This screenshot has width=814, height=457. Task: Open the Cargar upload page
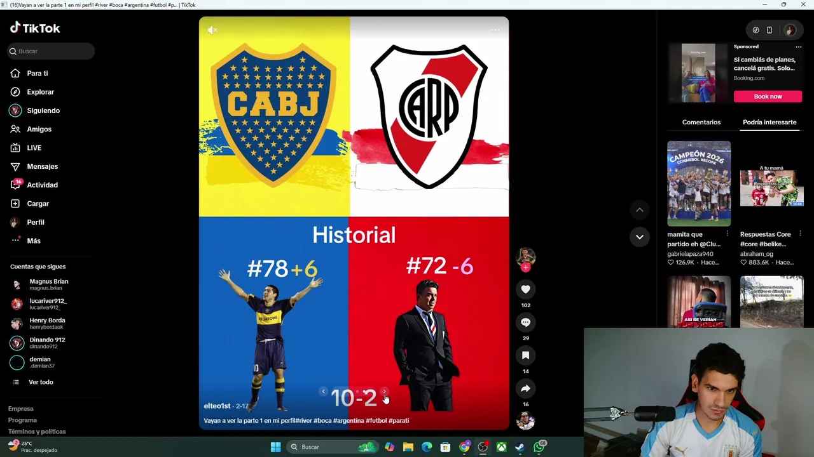(30, 204)
